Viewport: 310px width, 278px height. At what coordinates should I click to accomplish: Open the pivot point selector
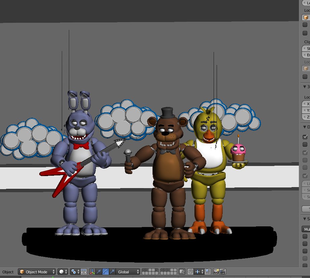click(75, 272)
